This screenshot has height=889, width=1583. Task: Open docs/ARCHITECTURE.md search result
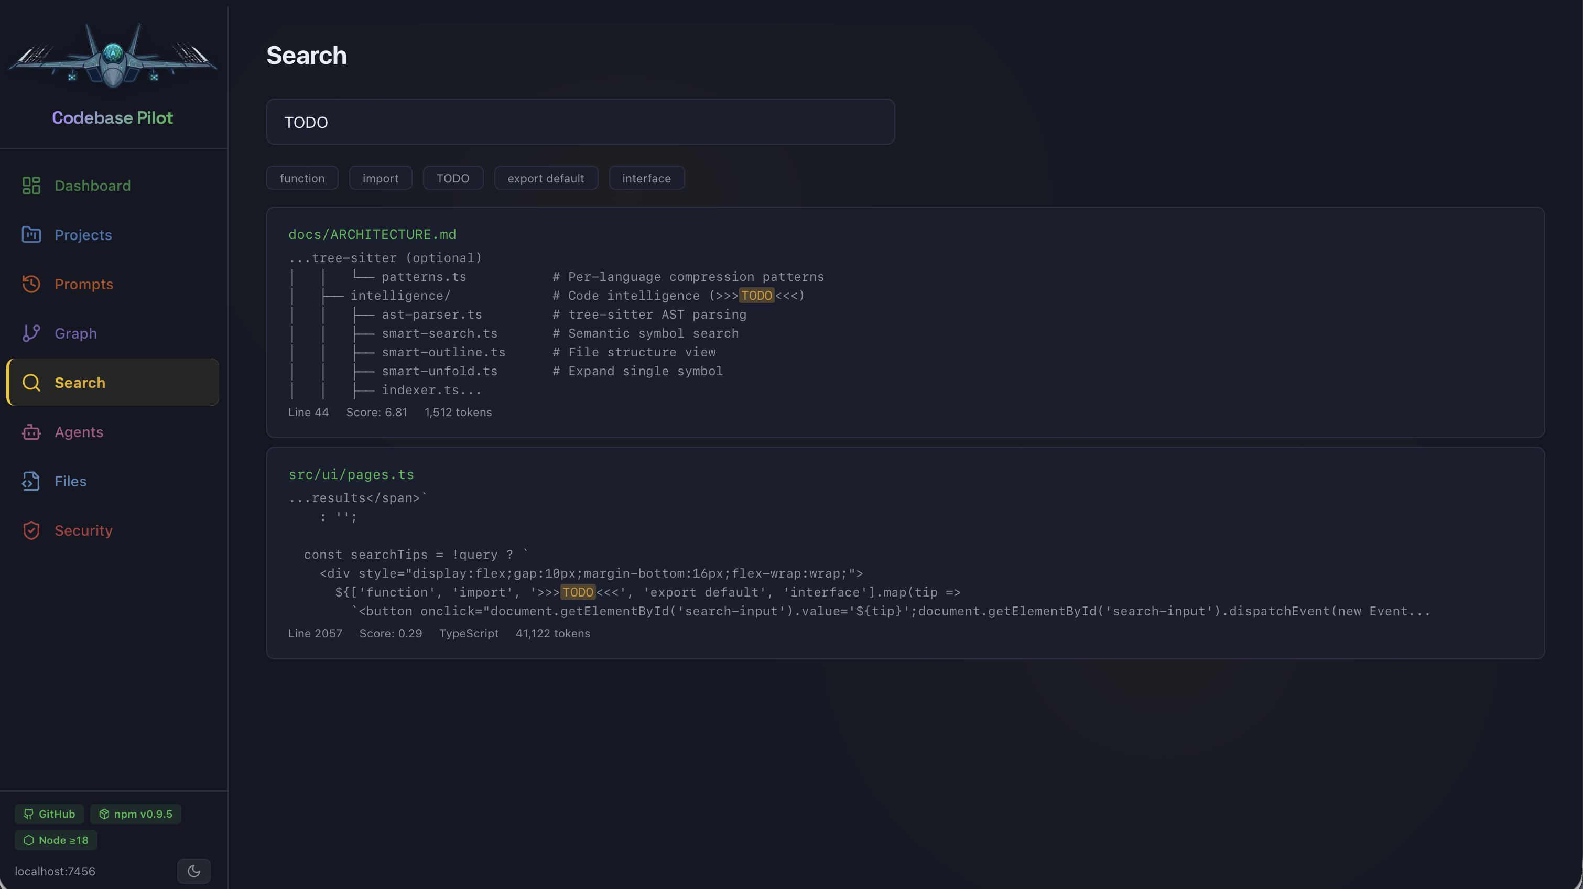pyautogui.click(x=372, y=234)
